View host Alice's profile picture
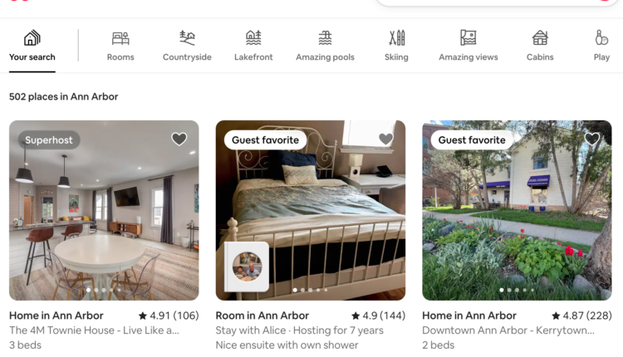Image resolution: width=623 pixels, height=357 pixels. click(x=247, y=267)
